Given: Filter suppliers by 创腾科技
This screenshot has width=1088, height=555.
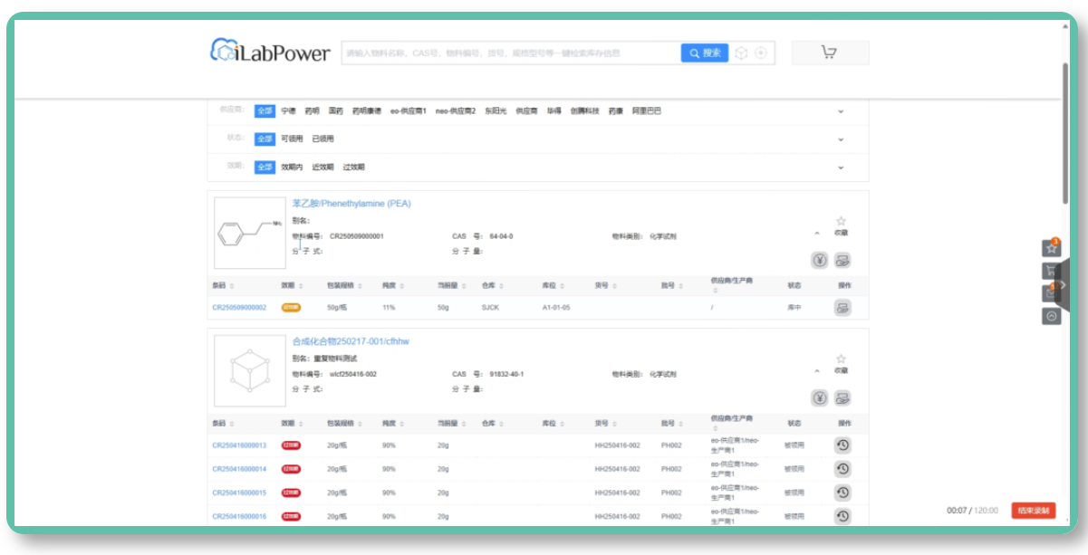Looking at the screenshot, I should click(585, 110).
